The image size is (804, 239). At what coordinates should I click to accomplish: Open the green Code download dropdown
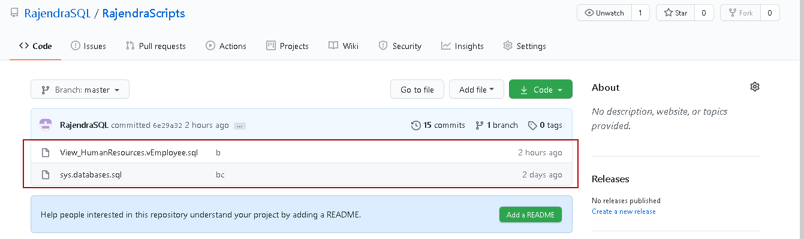pyautogui.click(x=541, y=90)
